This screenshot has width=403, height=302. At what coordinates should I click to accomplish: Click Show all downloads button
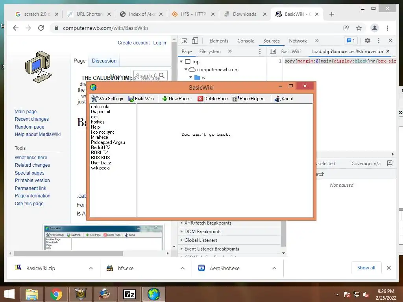coord(366,268)
